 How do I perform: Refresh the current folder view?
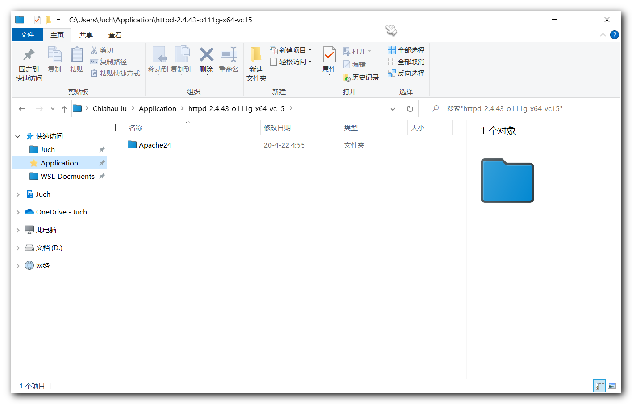click(x=410, y=109)
